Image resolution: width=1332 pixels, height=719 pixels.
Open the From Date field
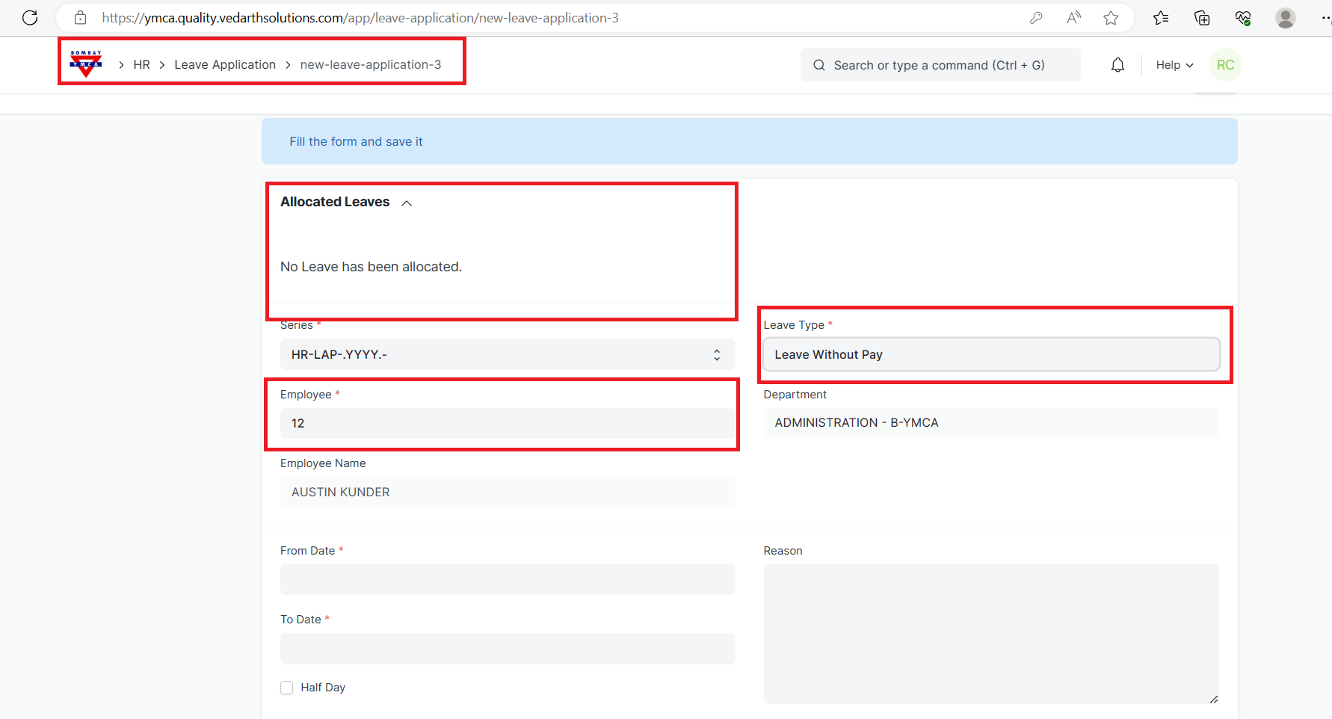507,579
